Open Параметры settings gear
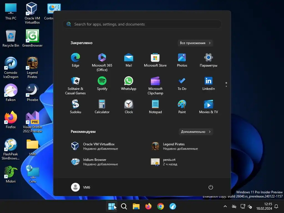Image resolution: width=284 pixels, height=213 pixels. 209,60
